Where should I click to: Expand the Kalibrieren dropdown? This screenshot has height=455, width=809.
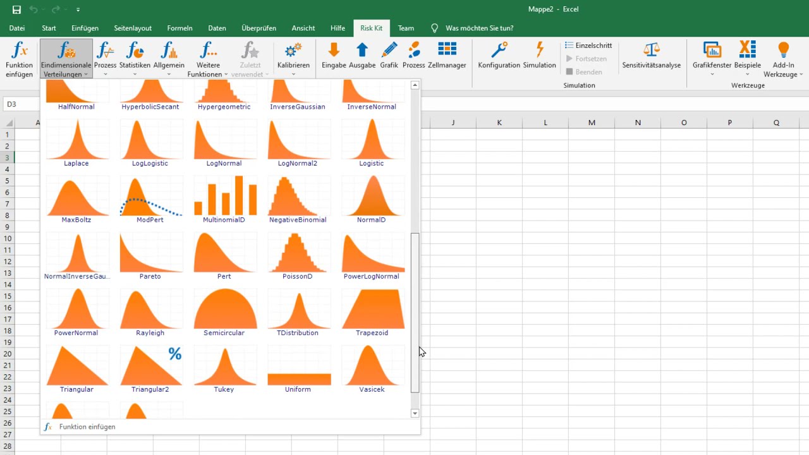point(293,59)
